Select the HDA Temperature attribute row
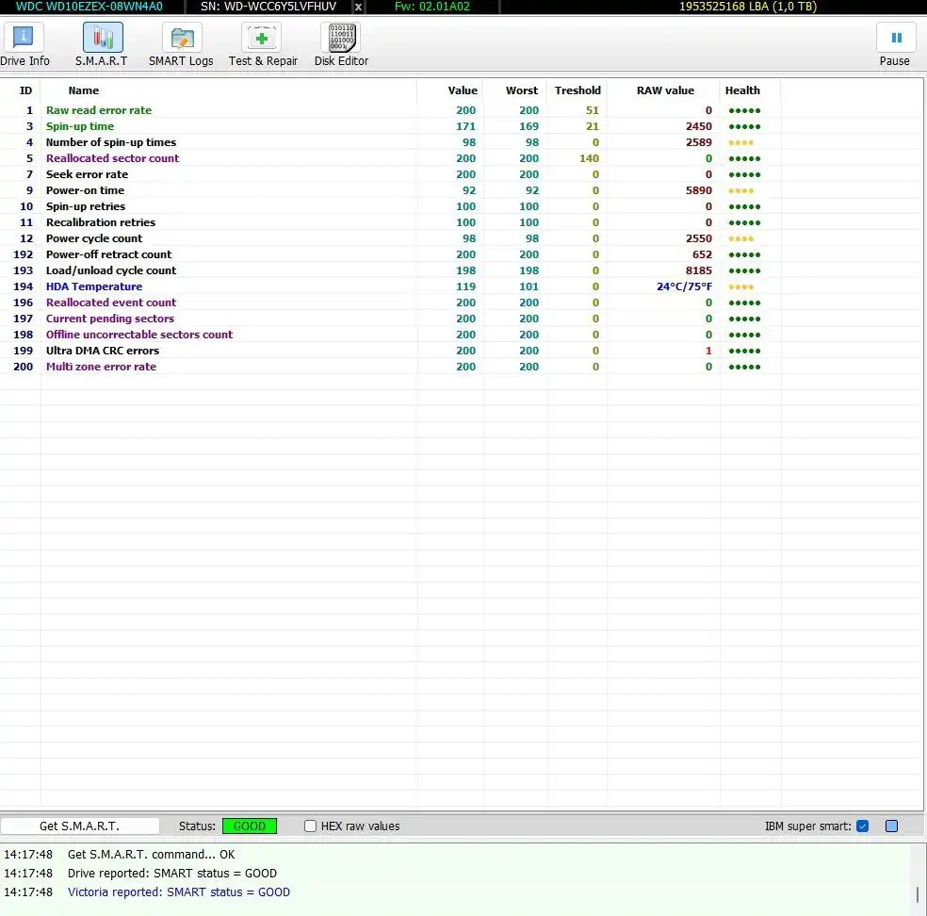Screen dimensions: 927x916 tap(94, 286)
